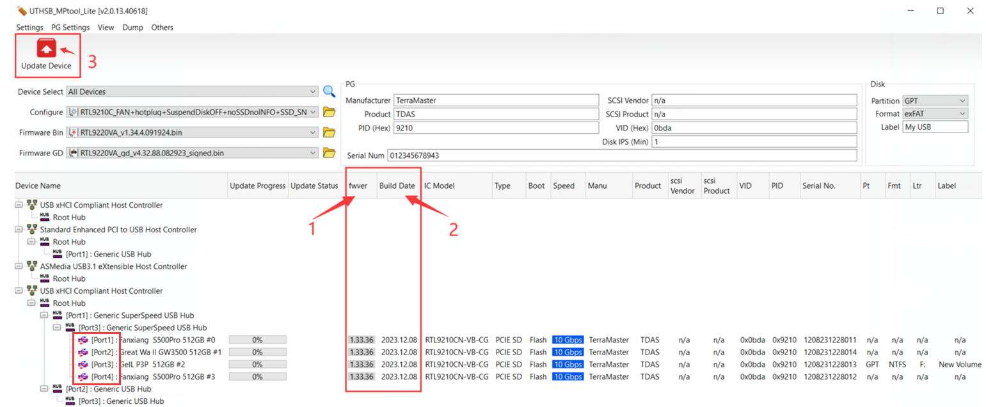Viewport: 986px width, 407px height.
Task: Click the IC Model column header
Action: 456,186
